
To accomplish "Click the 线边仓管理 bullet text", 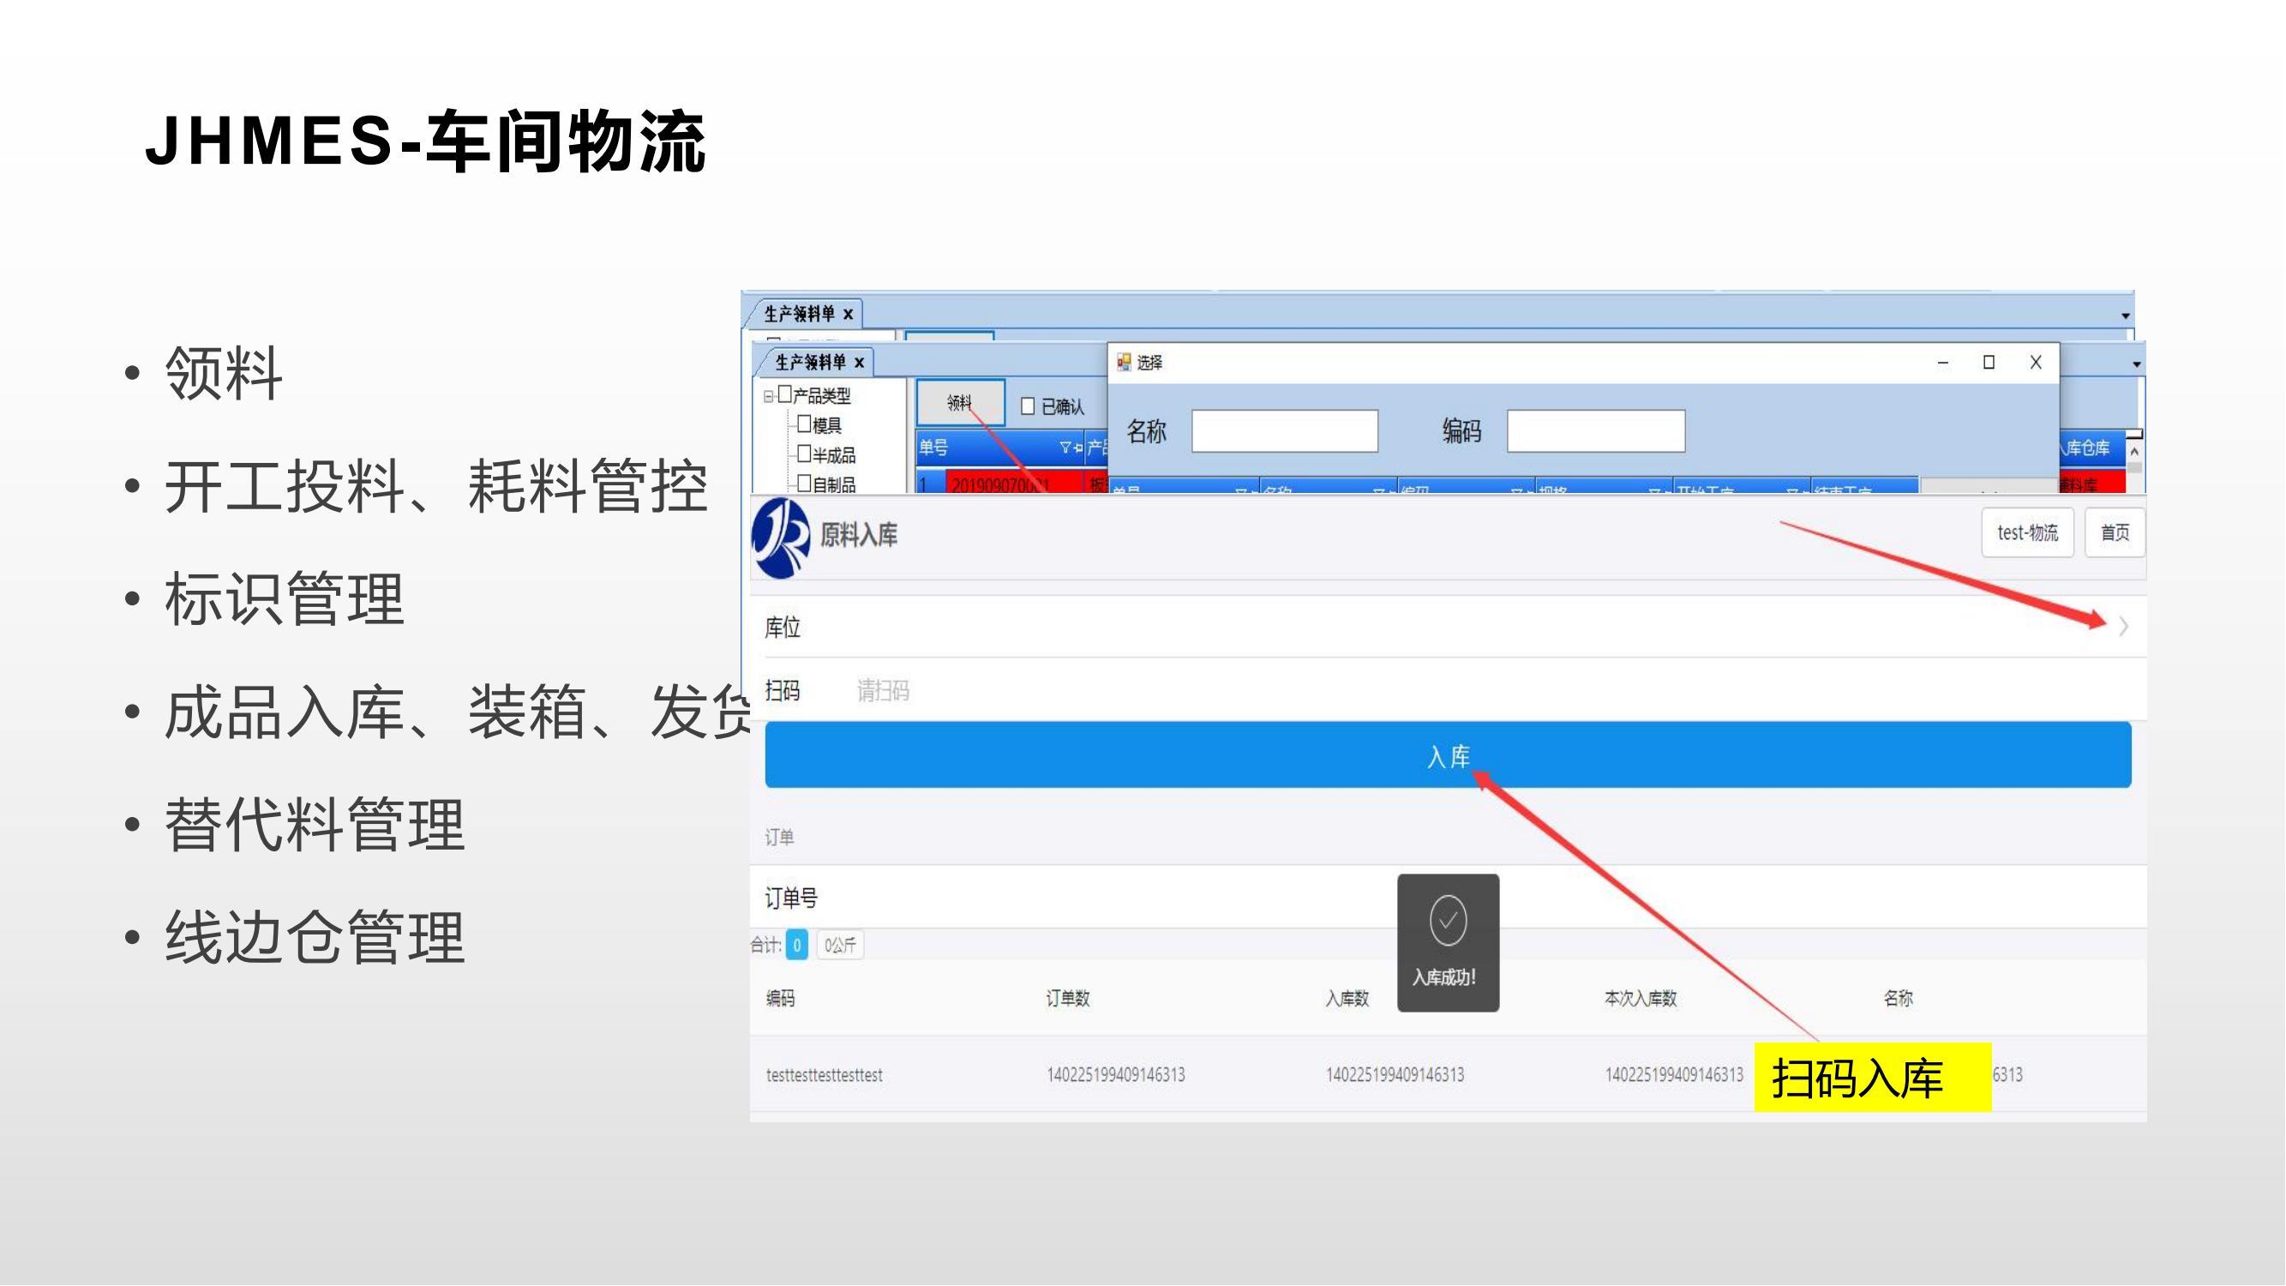I will pos(315,937).
